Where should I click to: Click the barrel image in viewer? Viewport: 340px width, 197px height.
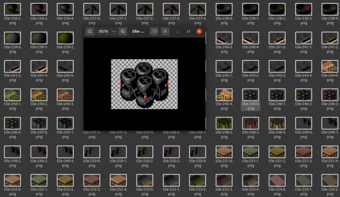144,84
